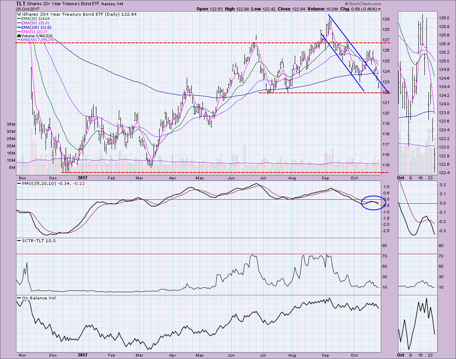
Task: Click the TLT ticker symbol in header
Action: coord(21,4)
